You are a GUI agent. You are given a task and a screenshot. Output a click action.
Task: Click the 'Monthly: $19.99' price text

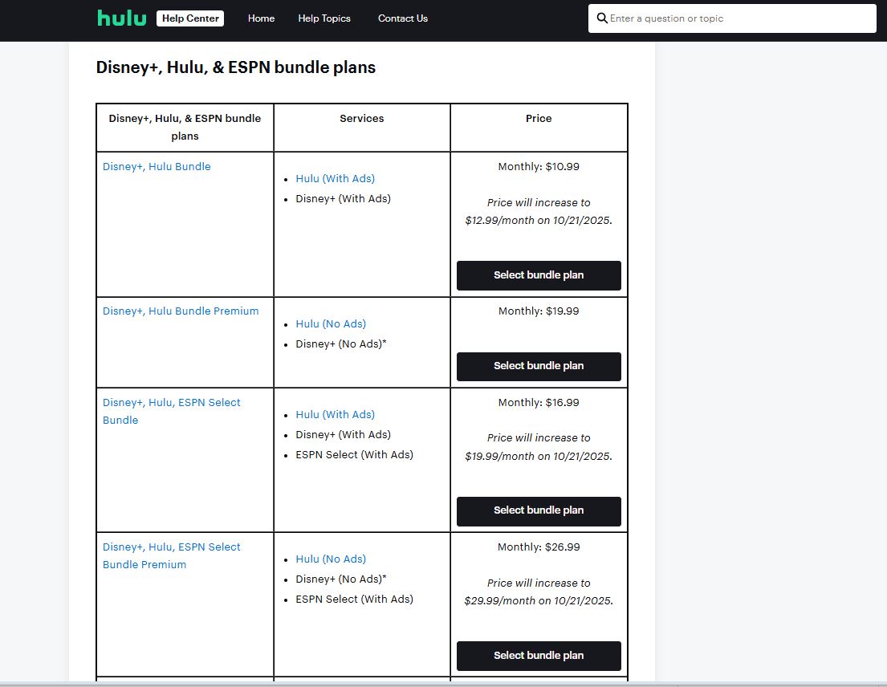tap(539, 311)
